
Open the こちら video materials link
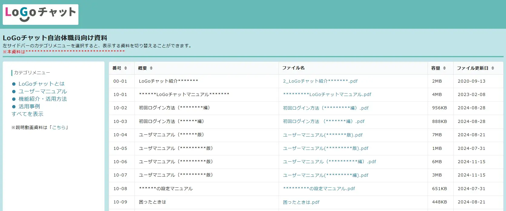59,127
